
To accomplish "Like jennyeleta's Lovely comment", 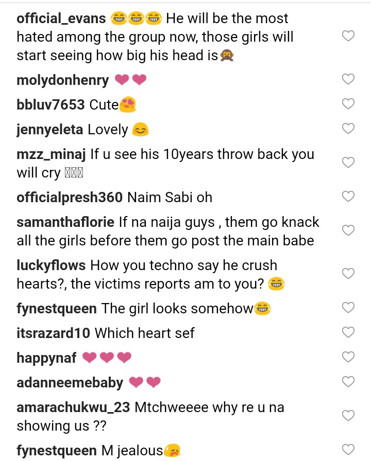I will coord(349,129).
